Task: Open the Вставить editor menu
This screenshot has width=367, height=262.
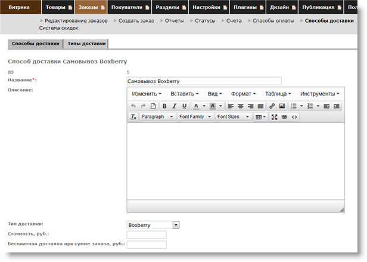Action: click(x=185, y=94)
